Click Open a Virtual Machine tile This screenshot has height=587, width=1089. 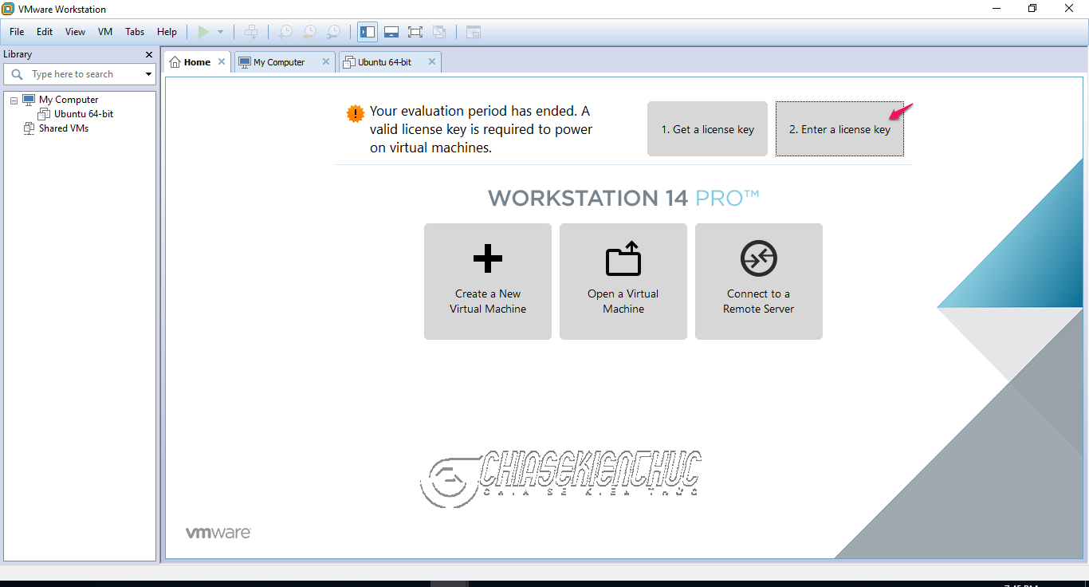(x=623, y=282)
